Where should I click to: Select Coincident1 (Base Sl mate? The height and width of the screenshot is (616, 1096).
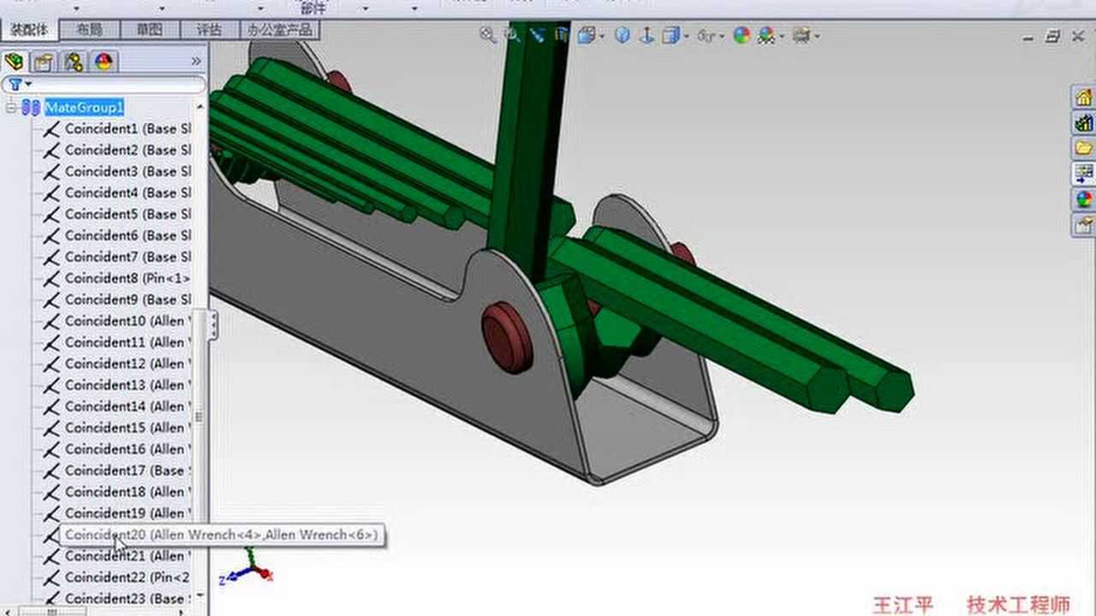[128, 128]
